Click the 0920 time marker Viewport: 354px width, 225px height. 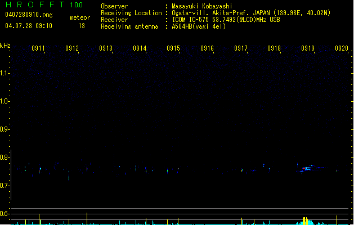point(342,48)
